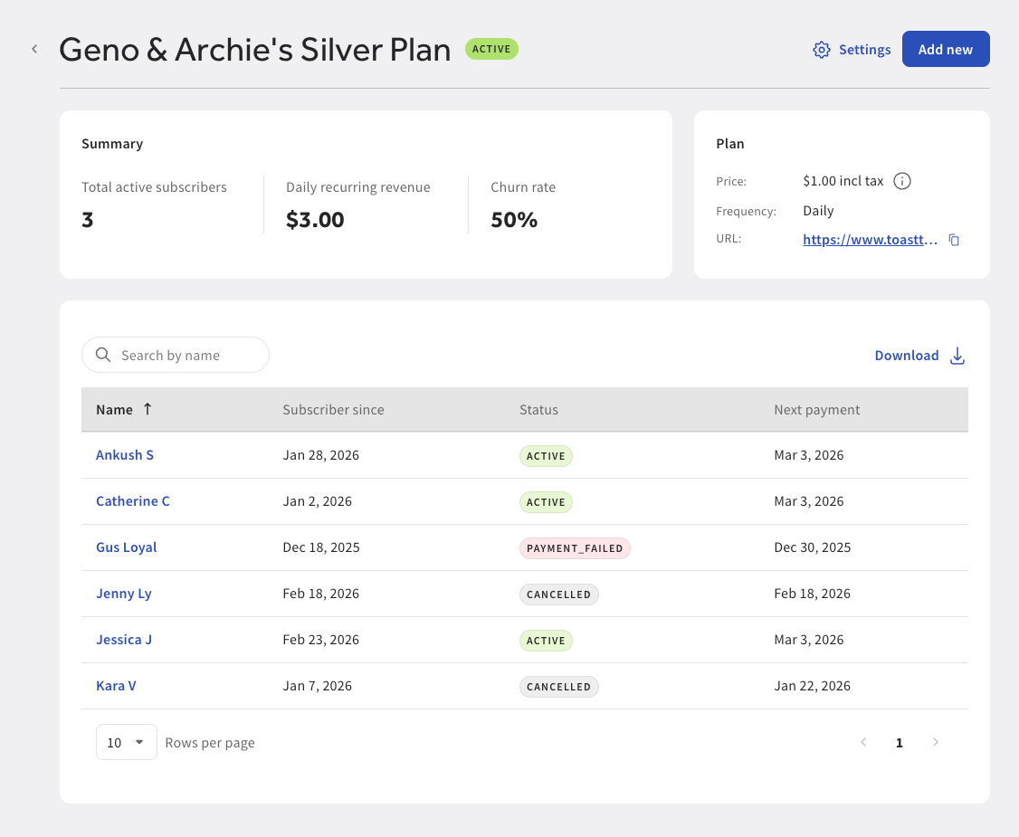Click the search magnifier icon
This screenshot has height=837, width=1019.
(x=103, y=355)
